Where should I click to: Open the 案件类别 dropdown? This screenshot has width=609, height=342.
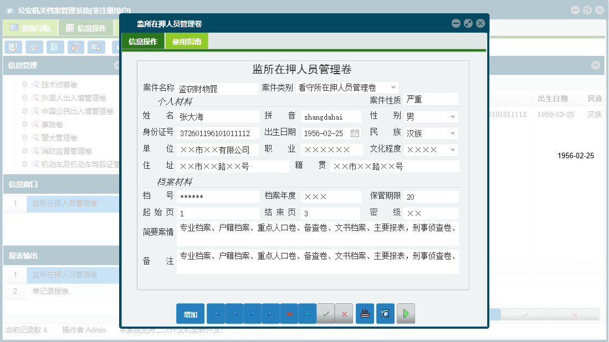(x=393, y=87)
